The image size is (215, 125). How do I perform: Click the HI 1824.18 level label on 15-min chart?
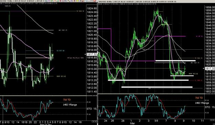(80, 11)
